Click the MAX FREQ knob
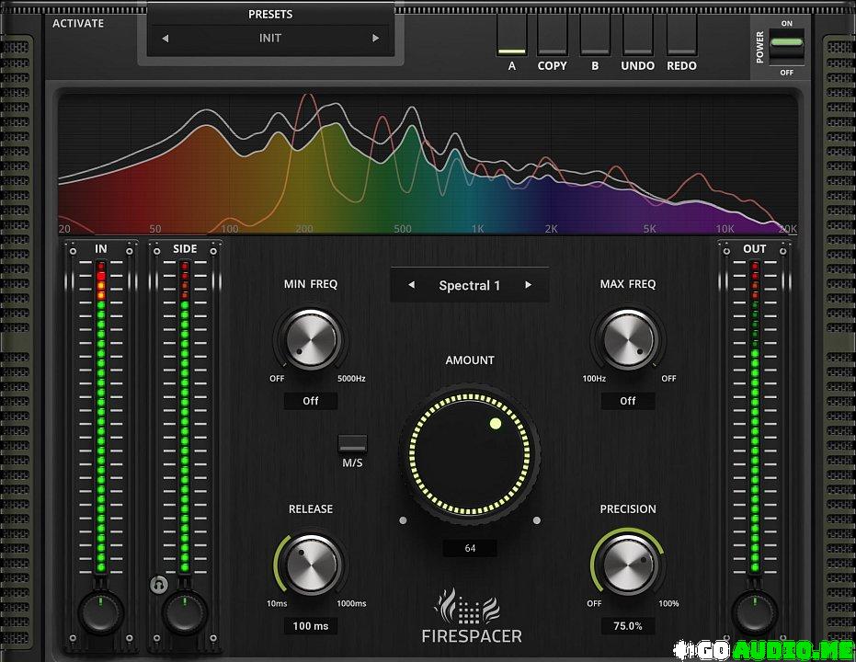 pyautogui.click(x=628, y=341)
